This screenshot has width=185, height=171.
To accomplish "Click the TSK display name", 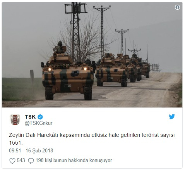I will click(x=30, y=117).
